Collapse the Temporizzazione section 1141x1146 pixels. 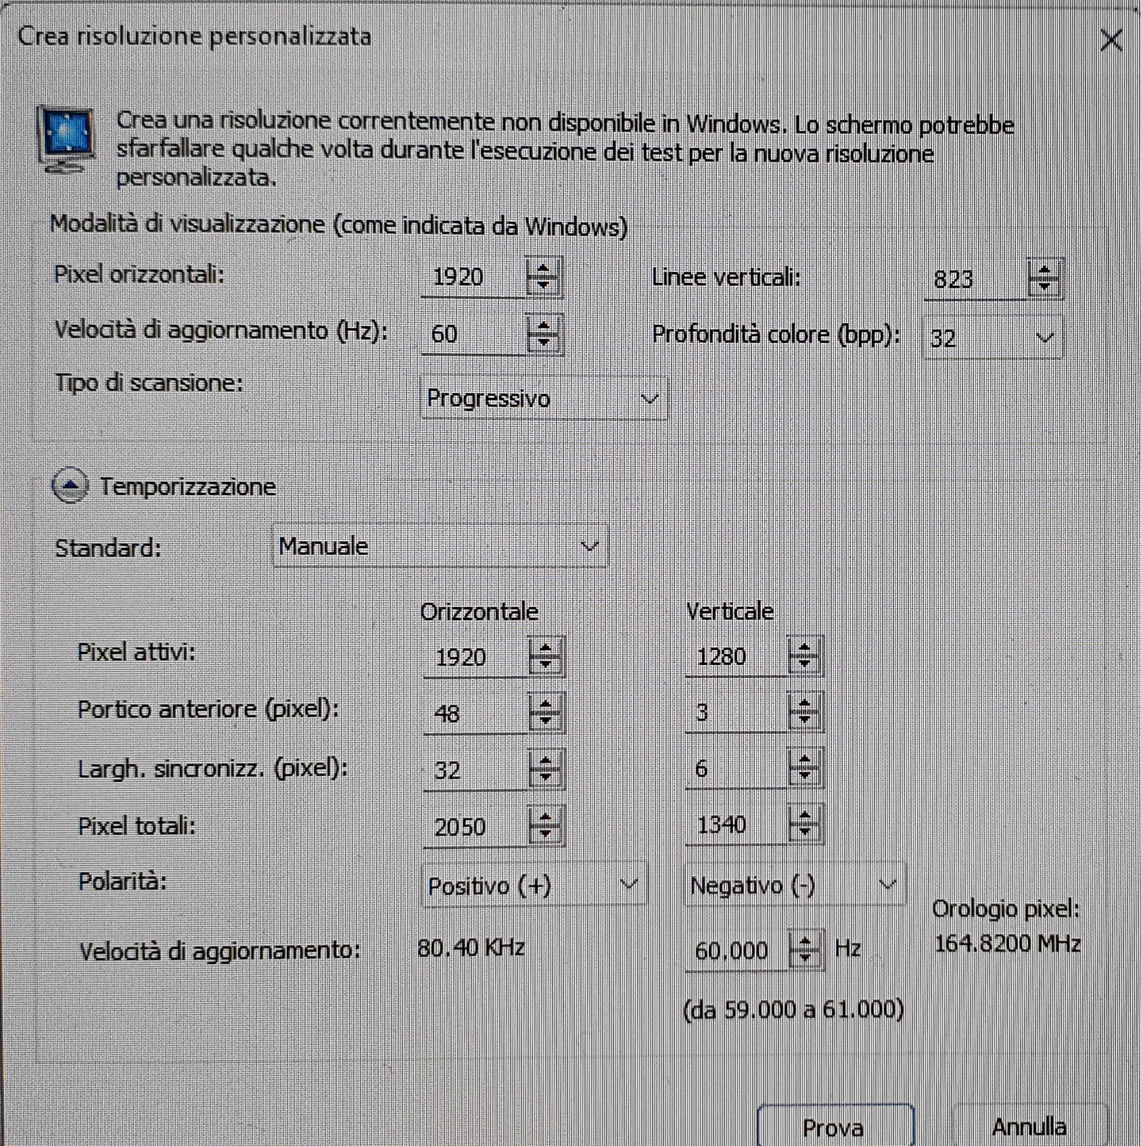[70, 486]
